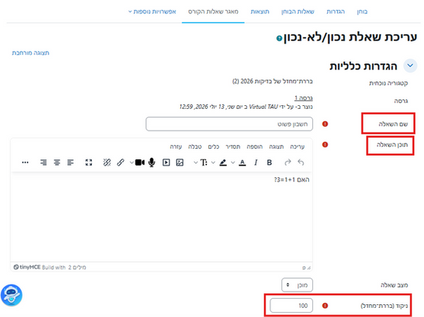
Task: Click the ברירת־מחדל של בדיקות 2026 category text
Action: (x=272, y=81)
